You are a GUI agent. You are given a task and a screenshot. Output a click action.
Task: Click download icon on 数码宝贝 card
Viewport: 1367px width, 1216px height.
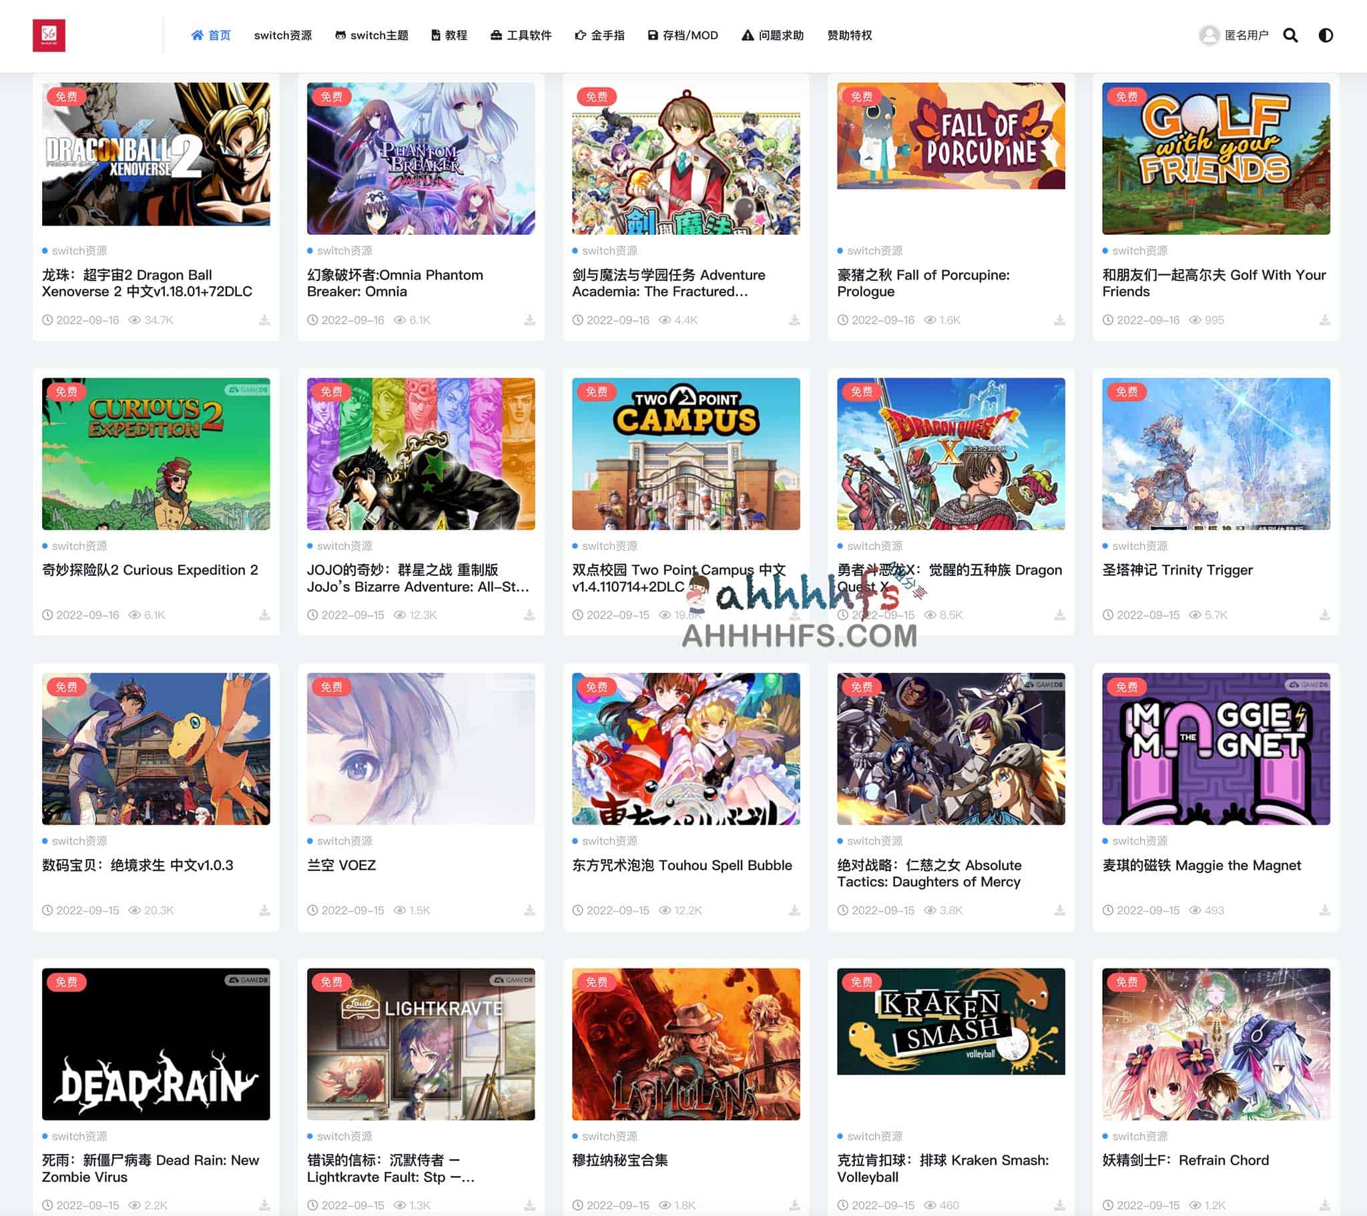[x=264, y=910]
